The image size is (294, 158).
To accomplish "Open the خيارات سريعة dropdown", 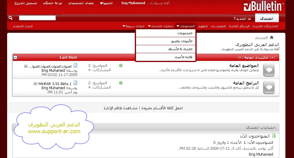I will pyautogui.click(x=134, y=26).
